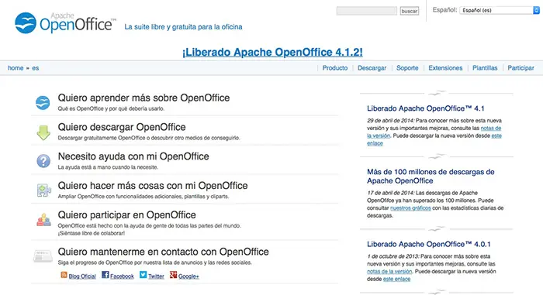Click 'notas de la versión' link in 4.0.1 news
The image size is (543, 295).
pos(389,272)
